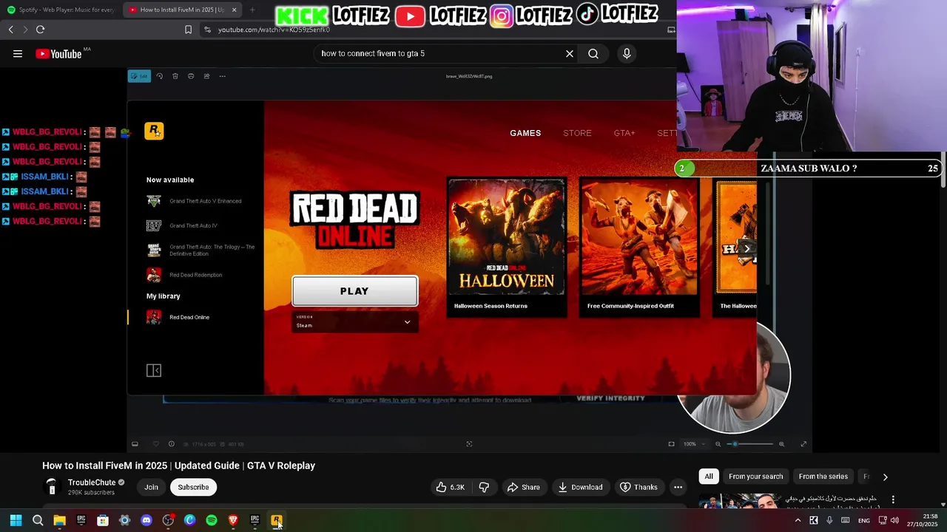947x532 pixels.
Task: Select the All filter chip
Action: pyautogui.click(x=709, y=477)
